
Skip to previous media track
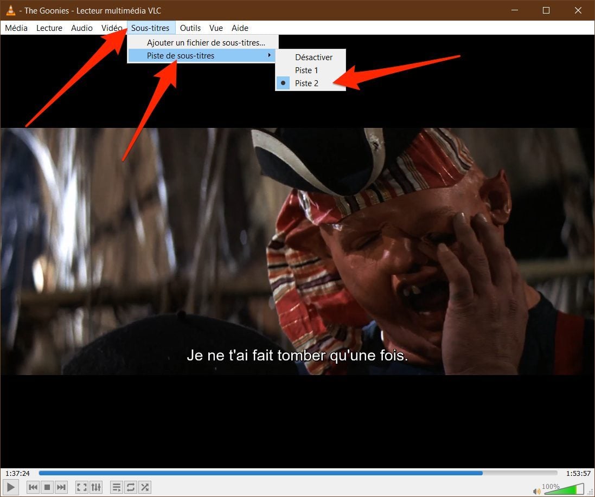click(x=33, y=487)
